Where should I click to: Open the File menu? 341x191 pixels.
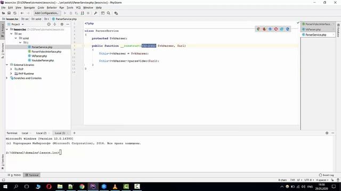tap(3, 7)
